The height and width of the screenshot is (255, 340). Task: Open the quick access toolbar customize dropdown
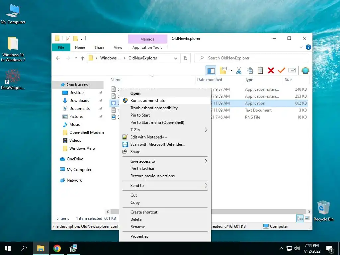pos(82,39)
